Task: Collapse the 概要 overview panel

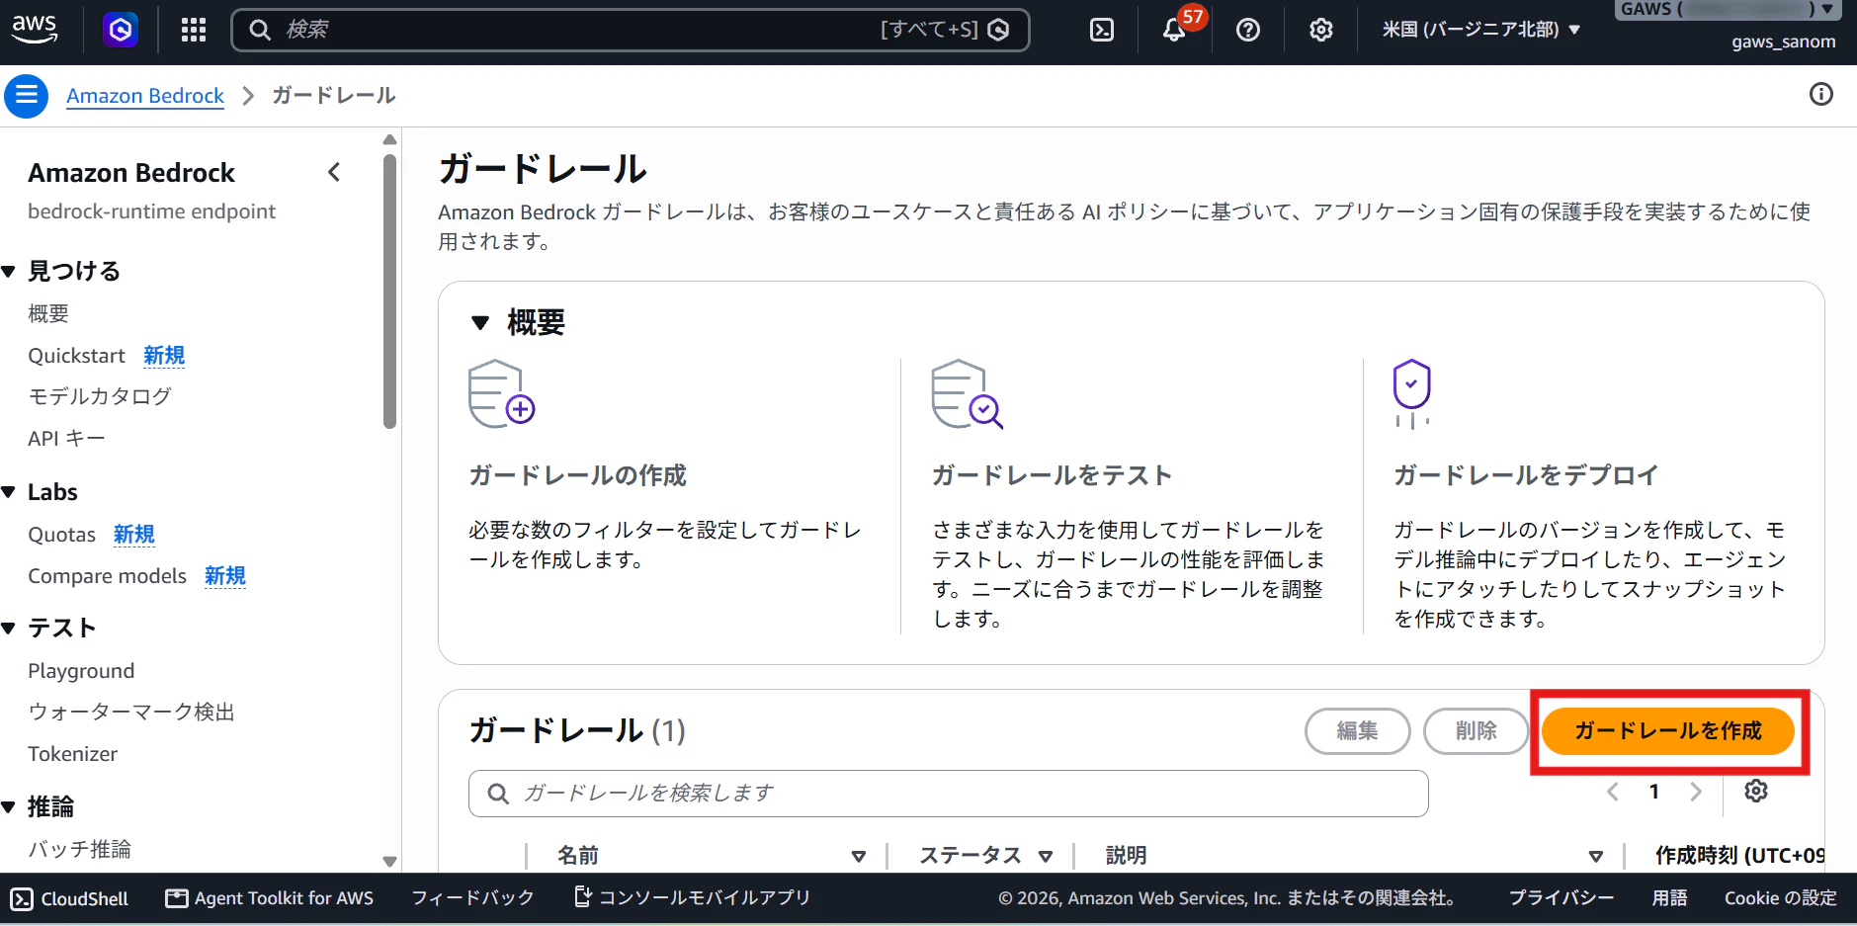Action: point(481,322)
